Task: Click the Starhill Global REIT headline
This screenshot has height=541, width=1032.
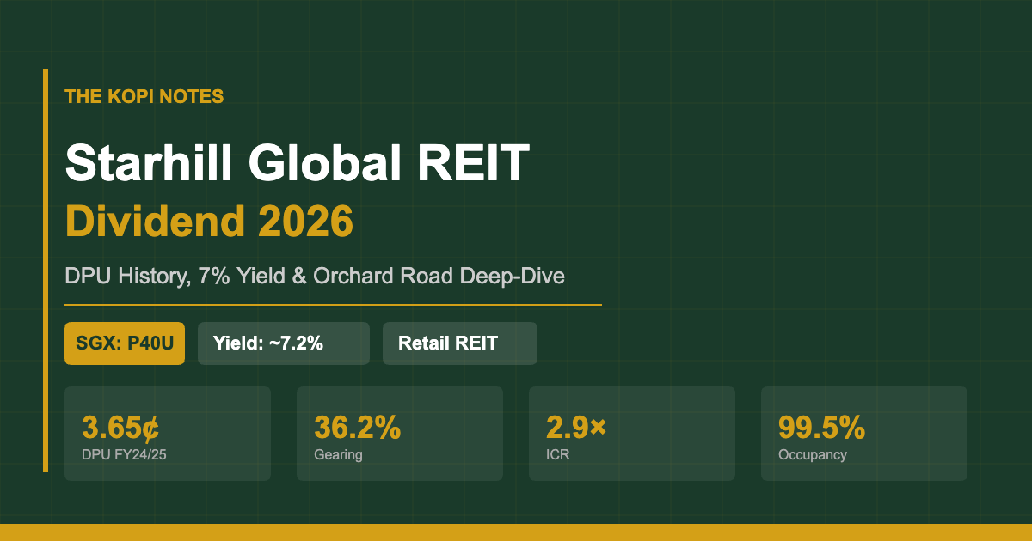Action: point(297,163)
